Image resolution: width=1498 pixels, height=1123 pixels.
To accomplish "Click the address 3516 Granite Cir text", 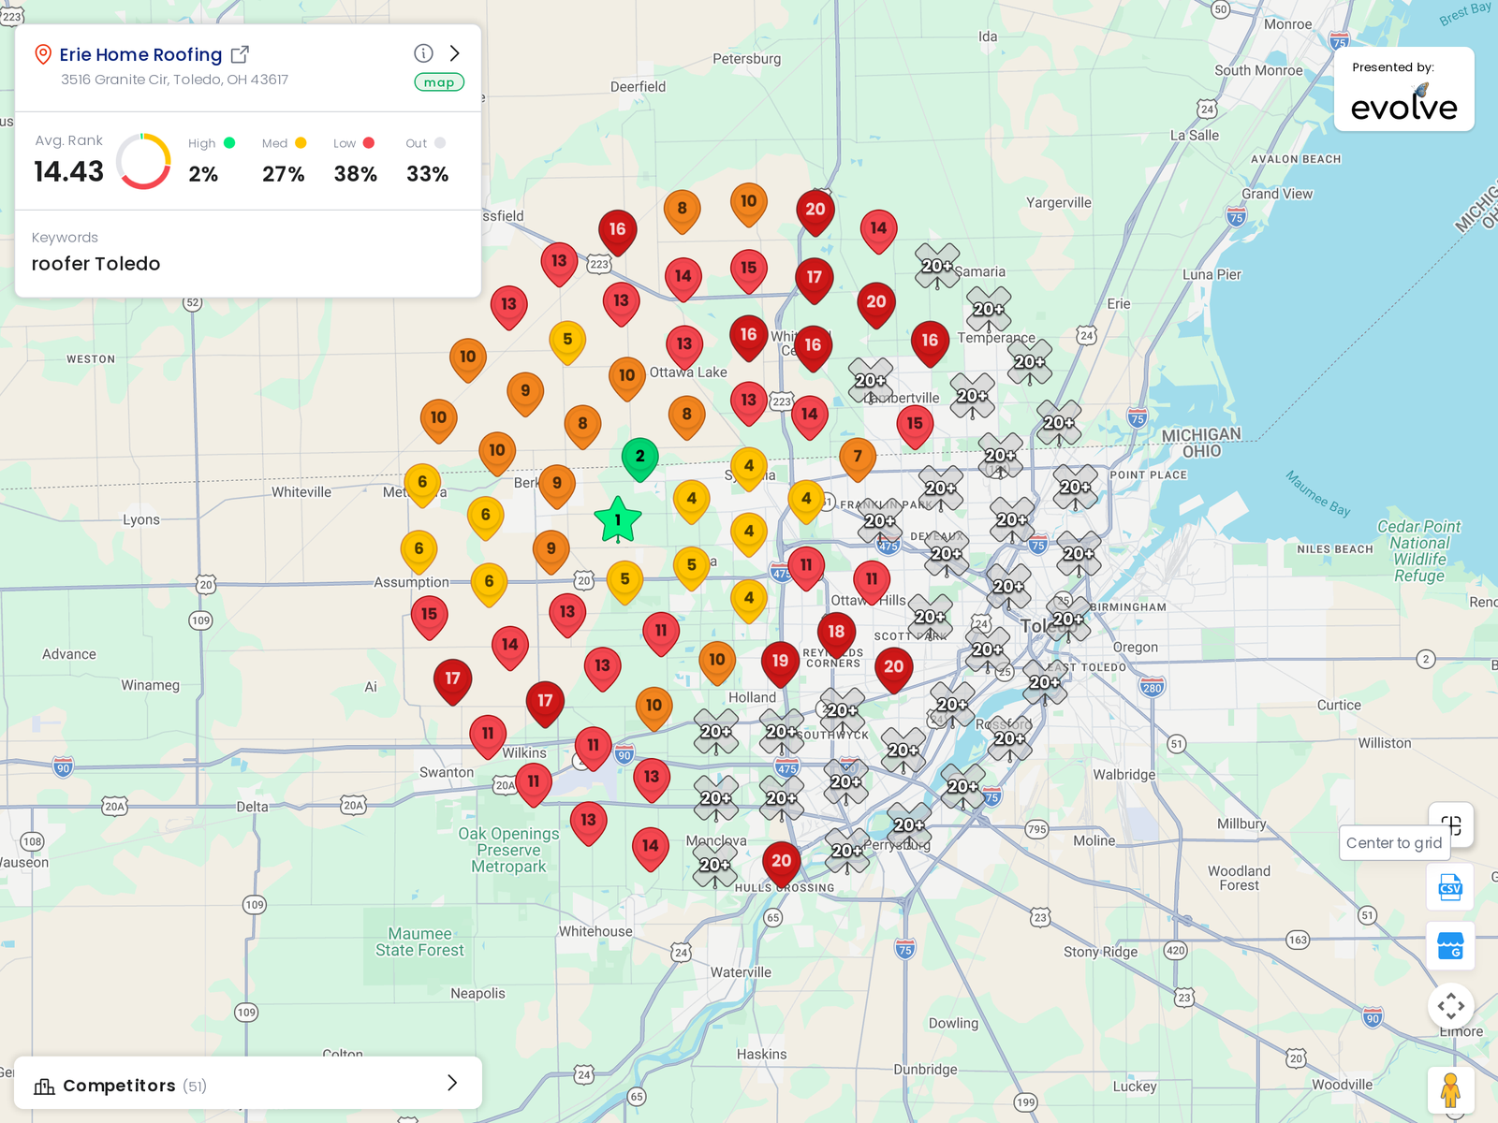I will coord(174,80).
